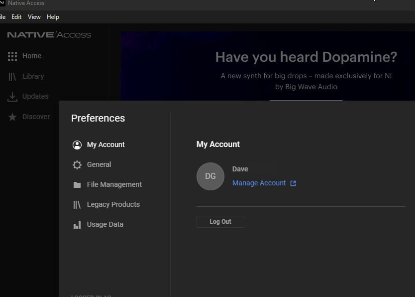Click the Home grid icon in sidebar
This screenshot has width=415, height=297.
(12, 56)
